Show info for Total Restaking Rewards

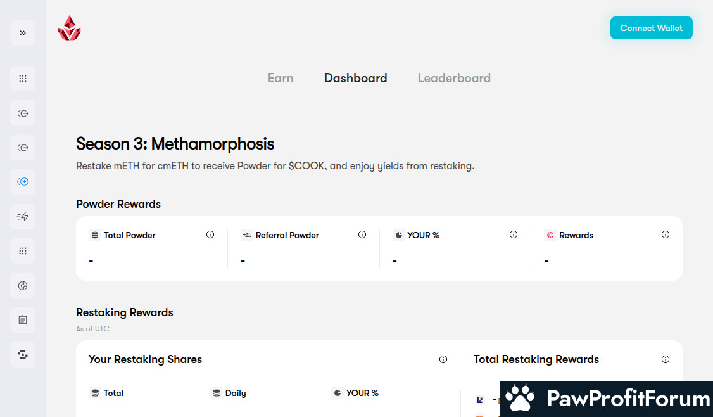point(666,359)
